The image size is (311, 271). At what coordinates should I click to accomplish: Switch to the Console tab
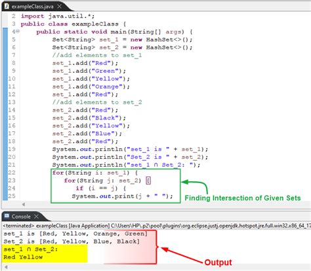coord(21,217)
